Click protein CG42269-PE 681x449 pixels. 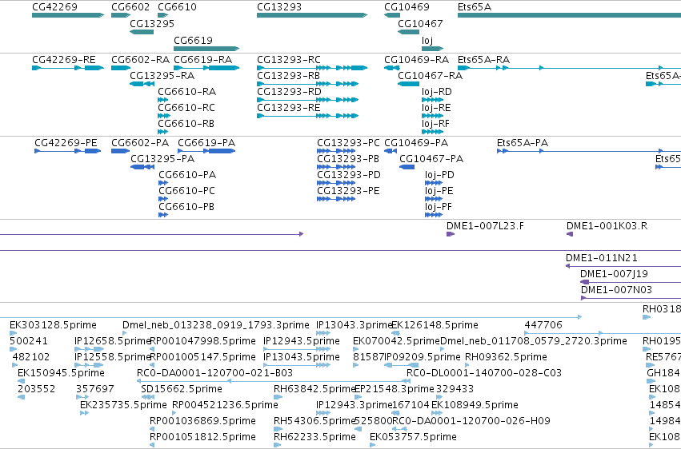tap(66, 142)
